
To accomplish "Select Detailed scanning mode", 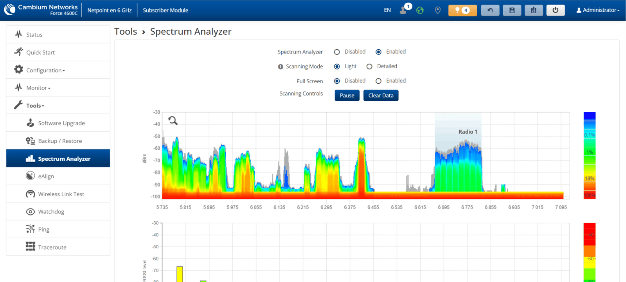I will coord(369,66).
